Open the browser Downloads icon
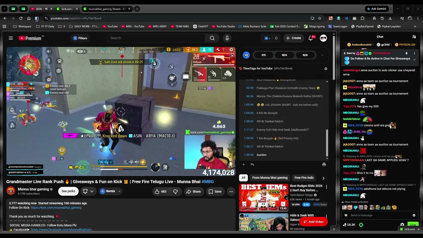 coord(390,18)
